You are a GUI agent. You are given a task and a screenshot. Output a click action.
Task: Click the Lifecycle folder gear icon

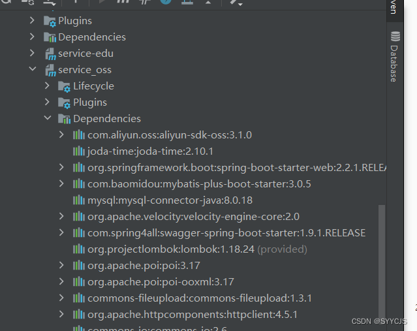65,86
